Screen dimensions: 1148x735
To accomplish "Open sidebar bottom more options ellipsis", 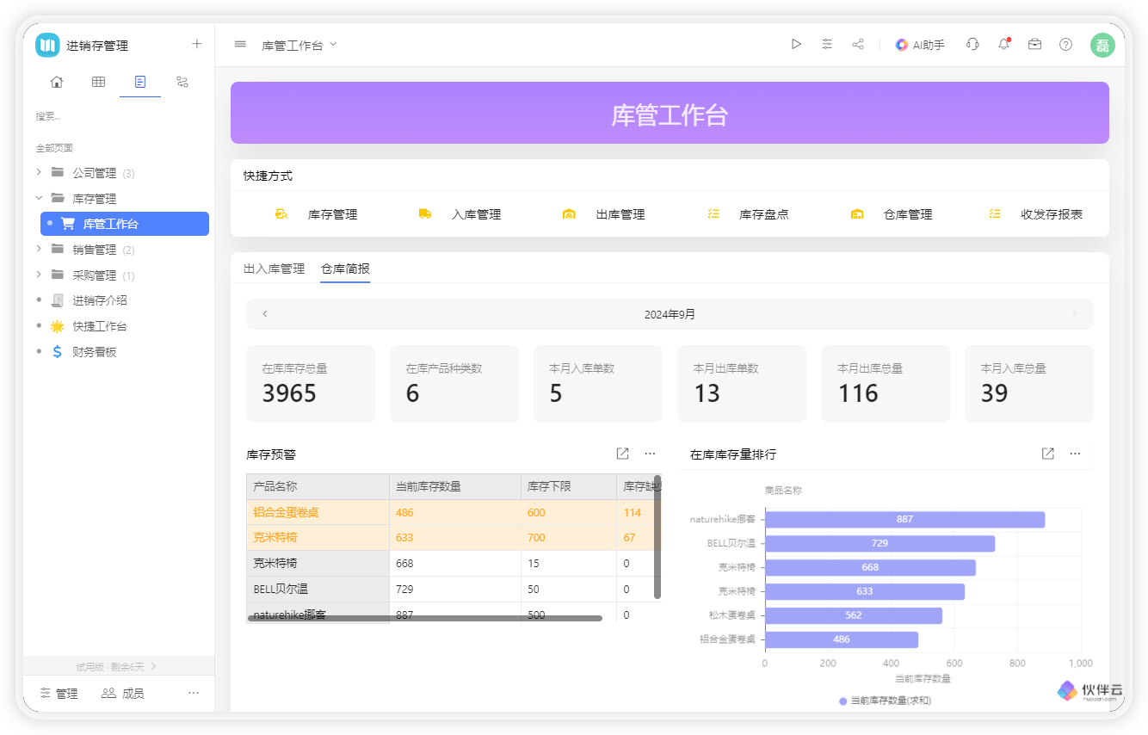I will 194,693.
